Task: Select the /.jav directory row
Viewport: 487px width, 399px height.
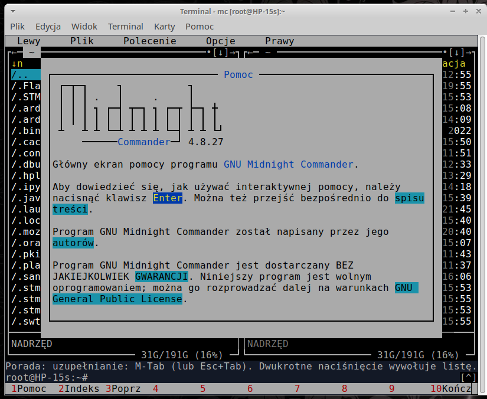Action: coord(26,198)
